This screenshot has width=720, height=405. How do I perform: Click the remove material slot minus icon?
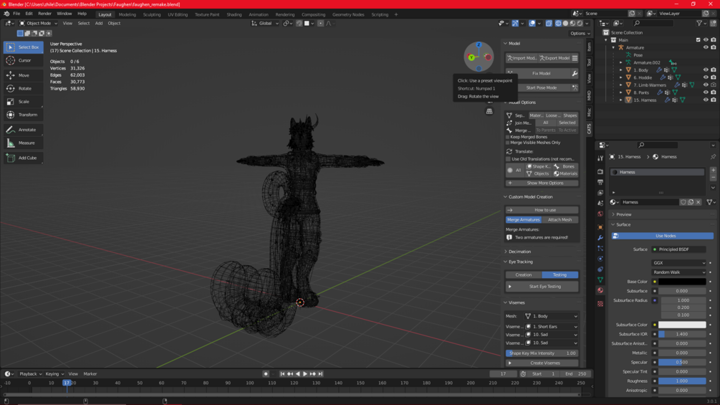(x=713, y=178)
